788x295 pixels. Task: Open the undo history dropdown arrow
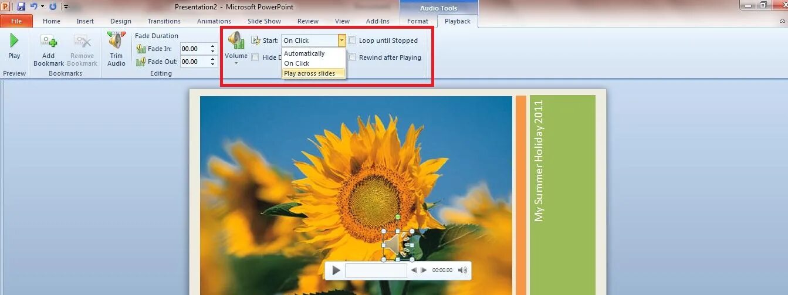[x=42, y=6]
